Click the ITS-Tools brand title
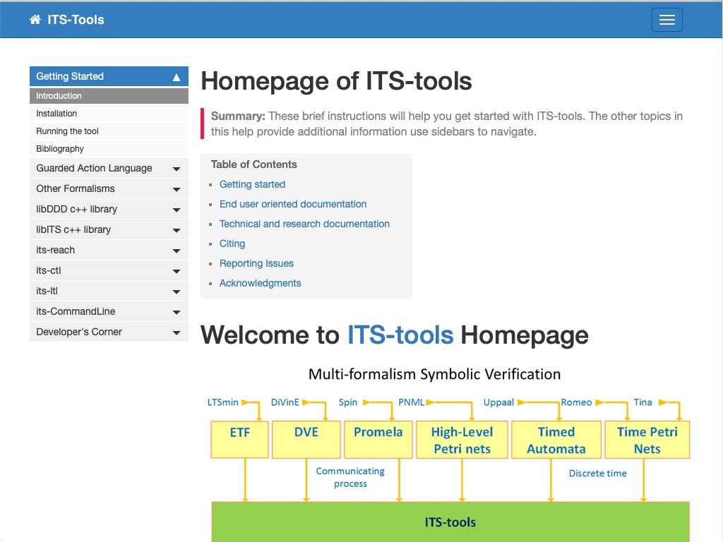The width and height of the screenshot is (723, 542). pyautogui.click(x=76, y=20)
